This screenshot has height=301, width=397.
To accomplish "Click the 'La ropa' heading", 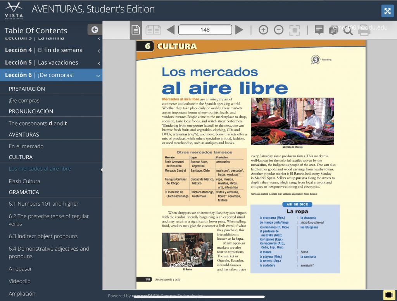I will pos(297,211).
